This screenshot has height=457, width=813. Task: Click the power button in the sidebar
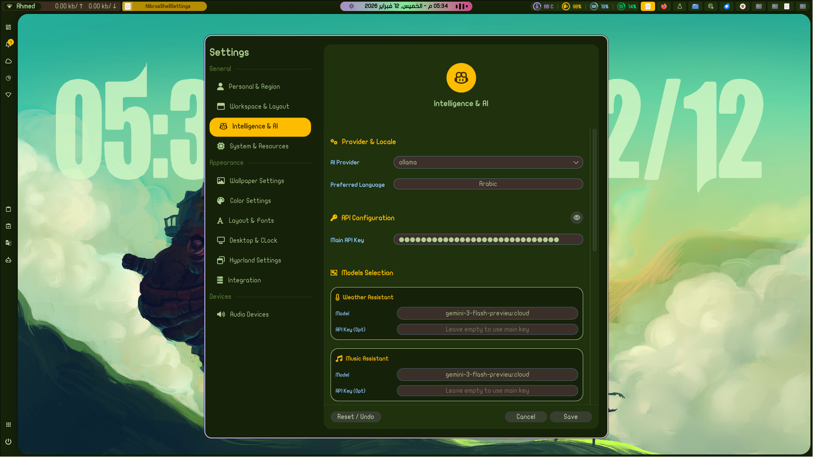8,442
